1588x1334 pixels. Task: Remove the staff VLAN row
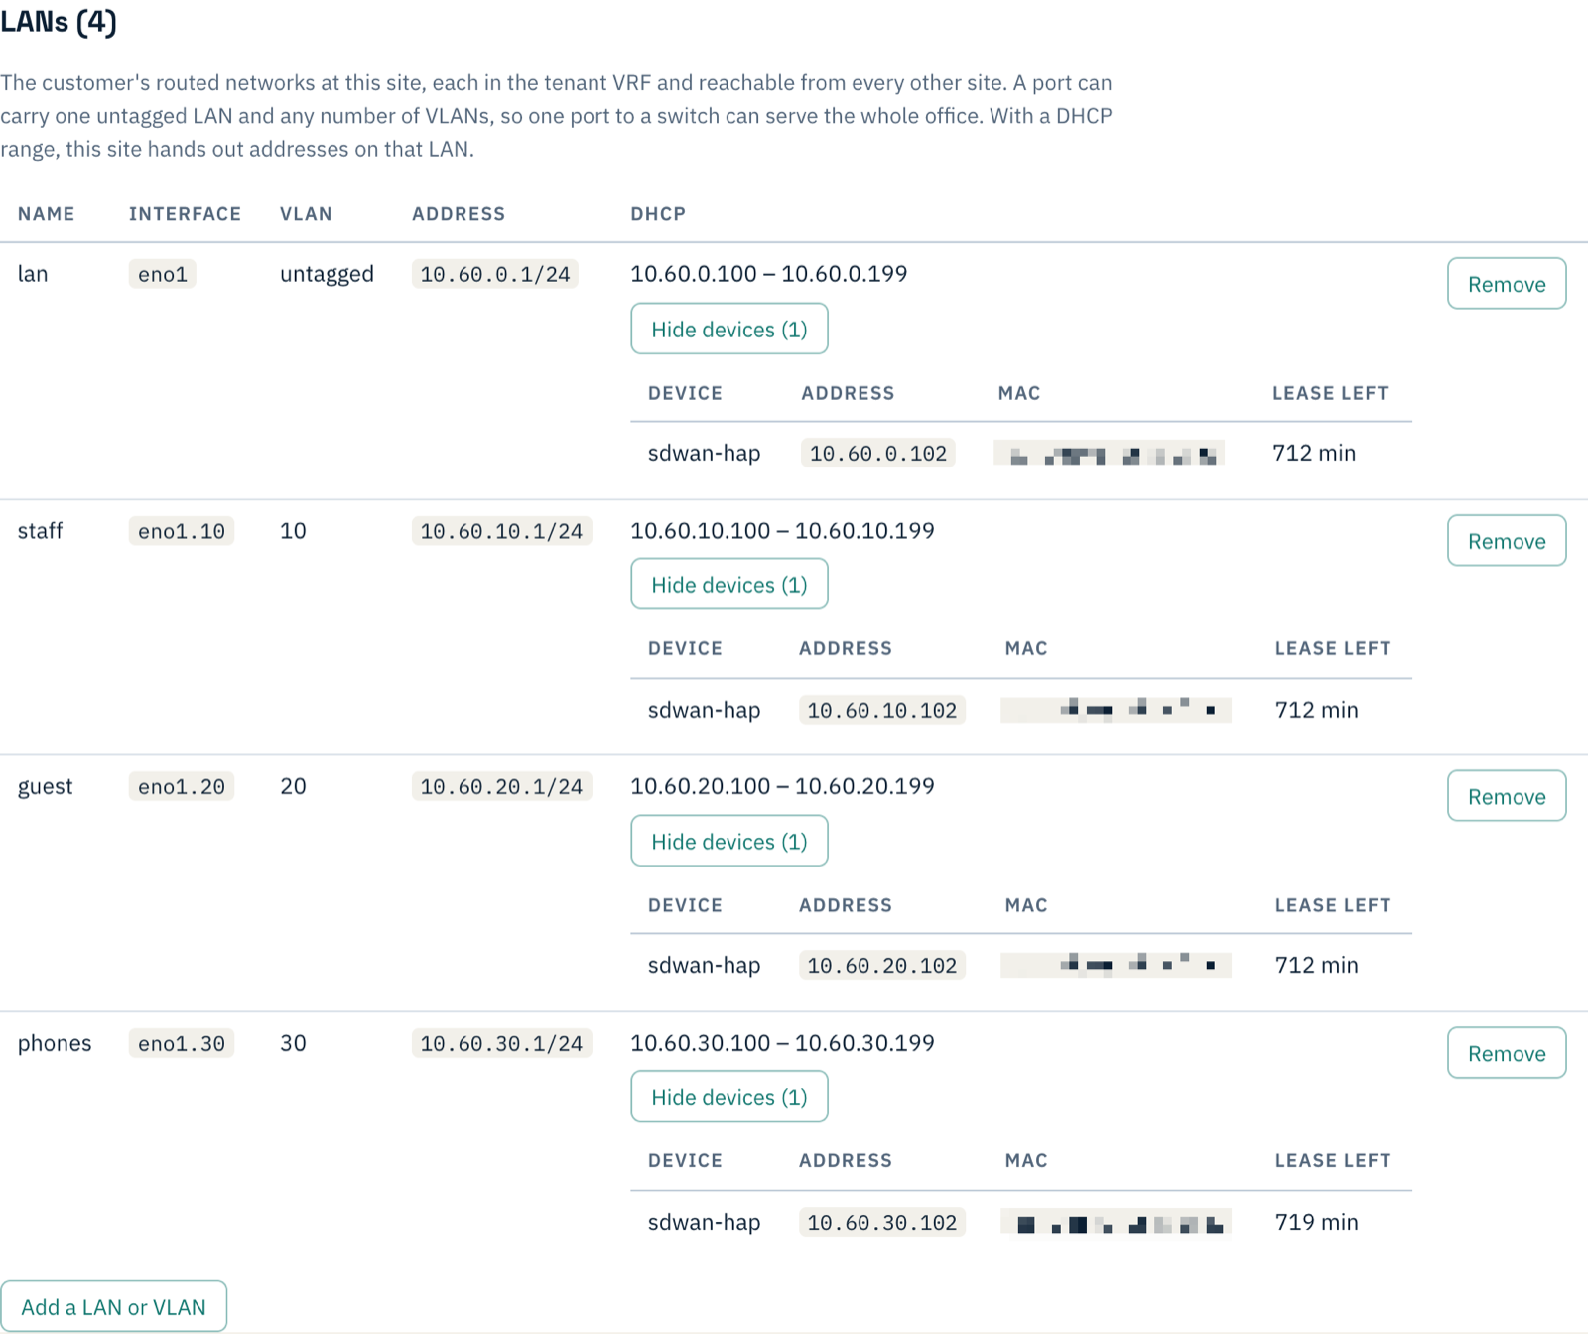pos(1506,541)
